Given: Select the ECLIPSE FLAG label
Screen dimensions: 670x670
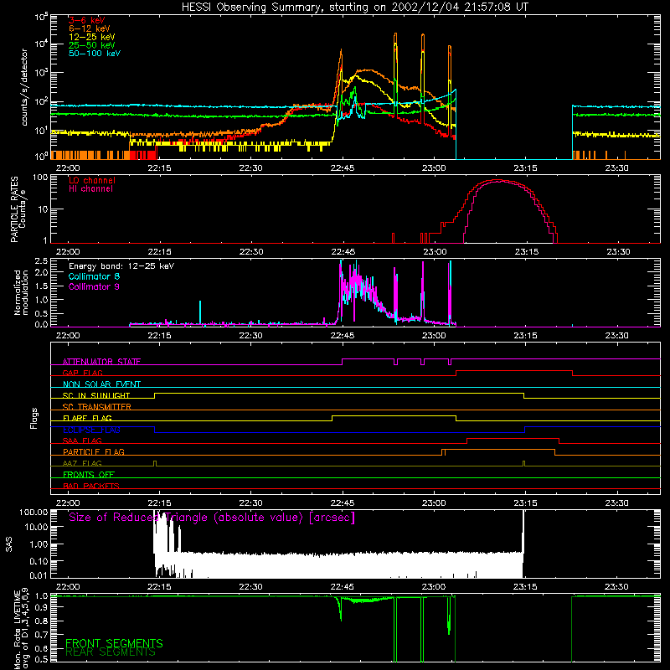Looking at the screenshot, I should 91,430.
